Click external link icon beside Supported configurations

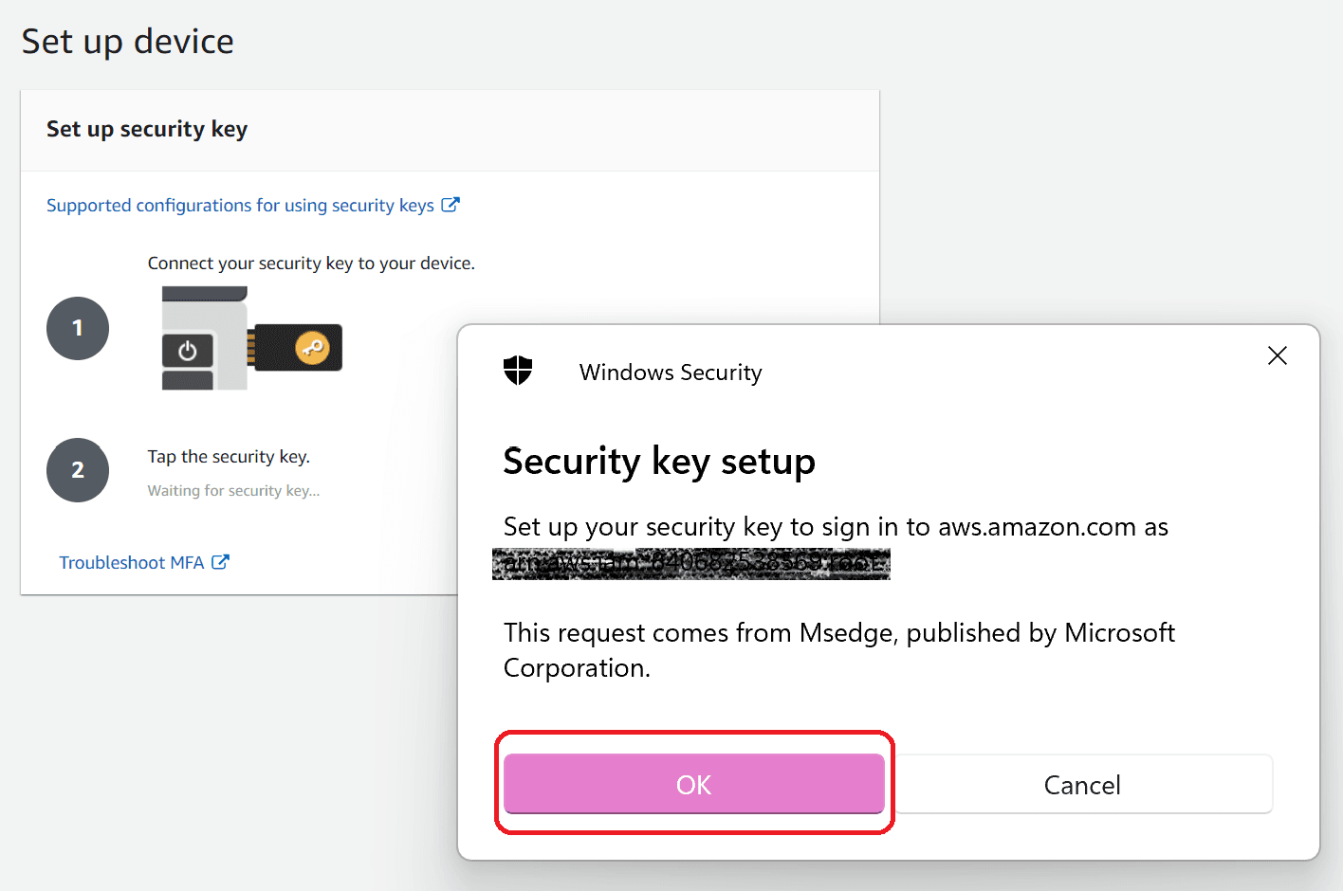tap(451, 205)
